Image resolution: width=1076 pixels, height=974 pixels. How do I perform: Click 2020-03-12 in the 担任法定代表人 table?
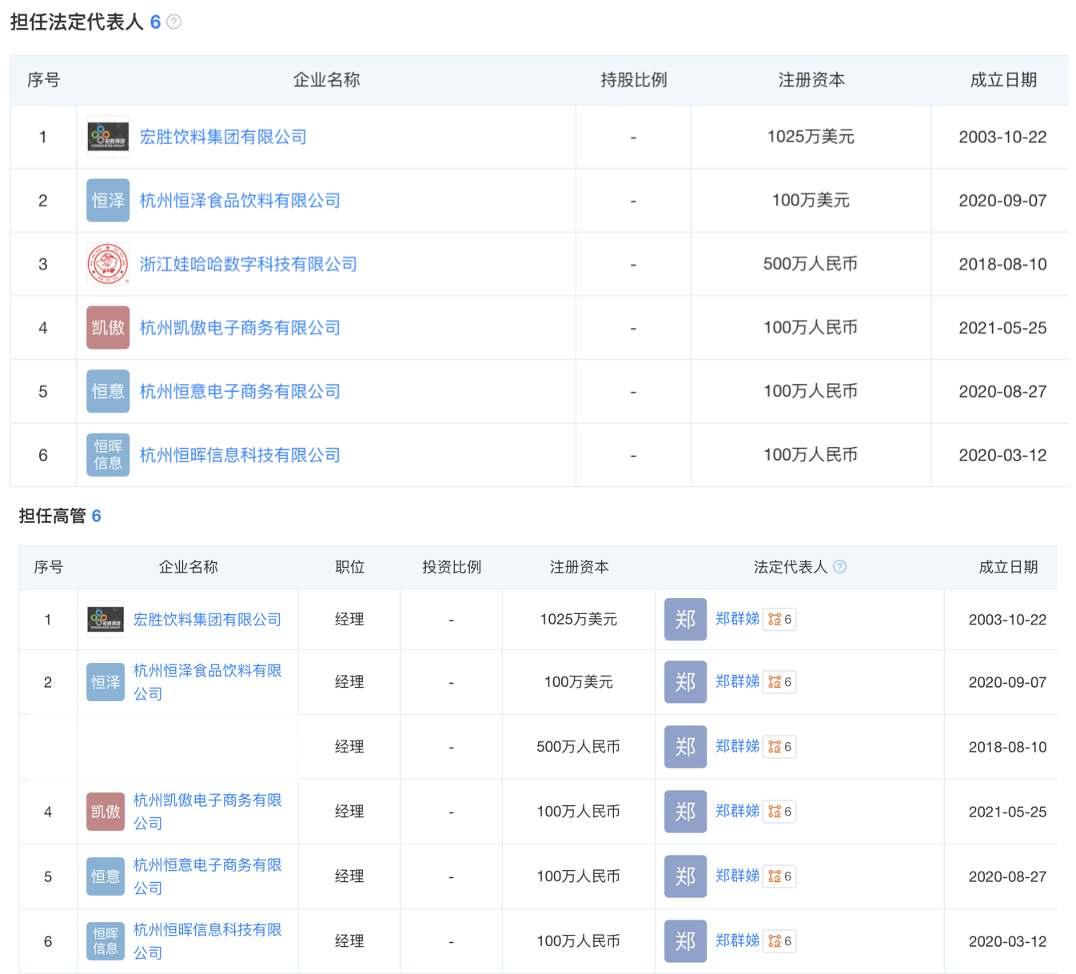1002,455
